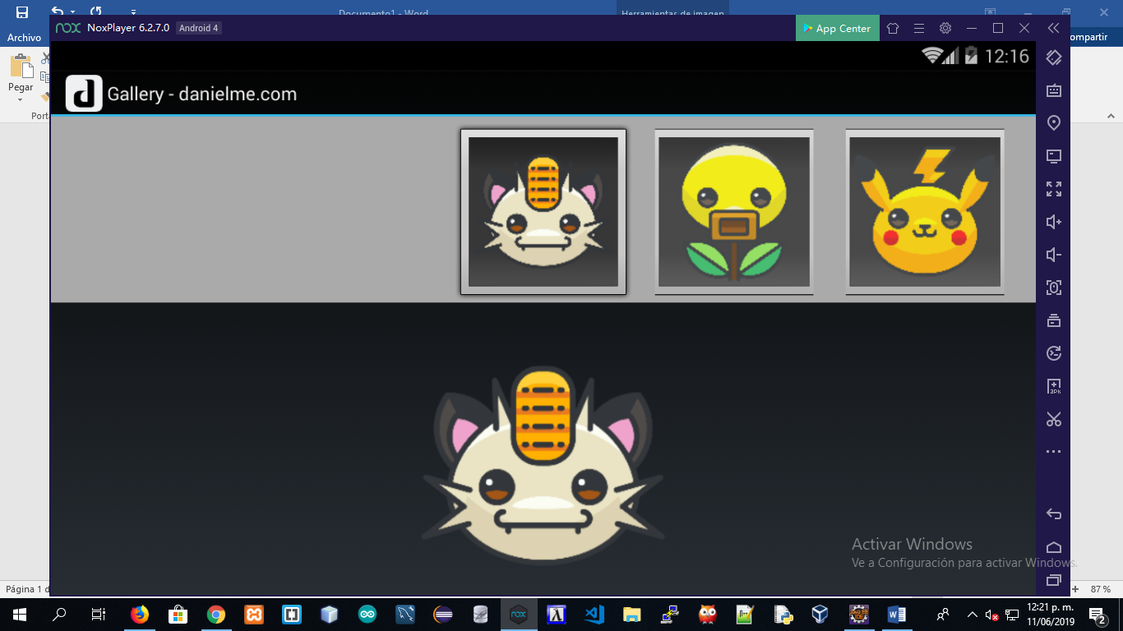Screen dimensions: 1123x631
Task: Open the NoxPlayer hamburger menu
Action: pos(919,28)
